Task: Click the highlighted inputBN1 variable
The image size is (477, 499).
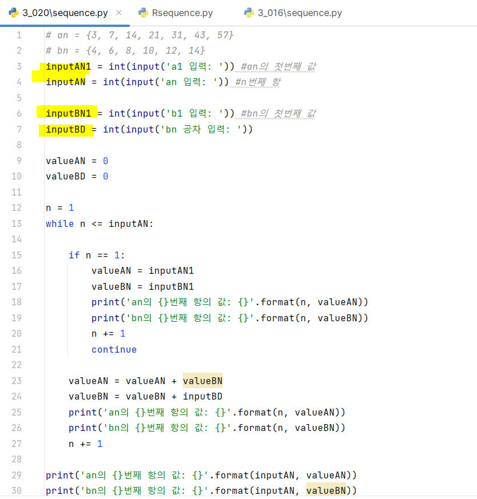Action: tap(69, 113)
